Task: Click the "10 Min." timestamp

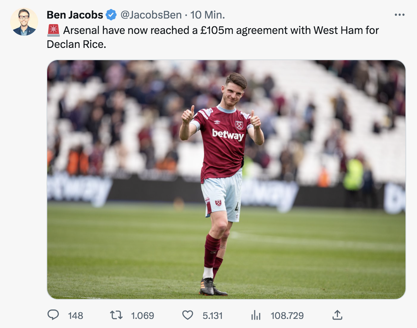Action: pos(207,15)
